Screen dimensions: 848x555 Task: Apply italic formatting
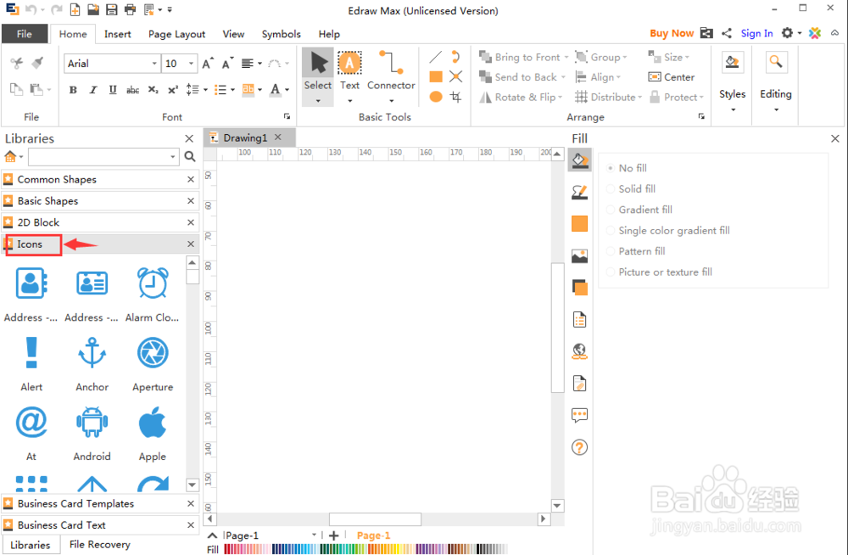click(93, 90)
